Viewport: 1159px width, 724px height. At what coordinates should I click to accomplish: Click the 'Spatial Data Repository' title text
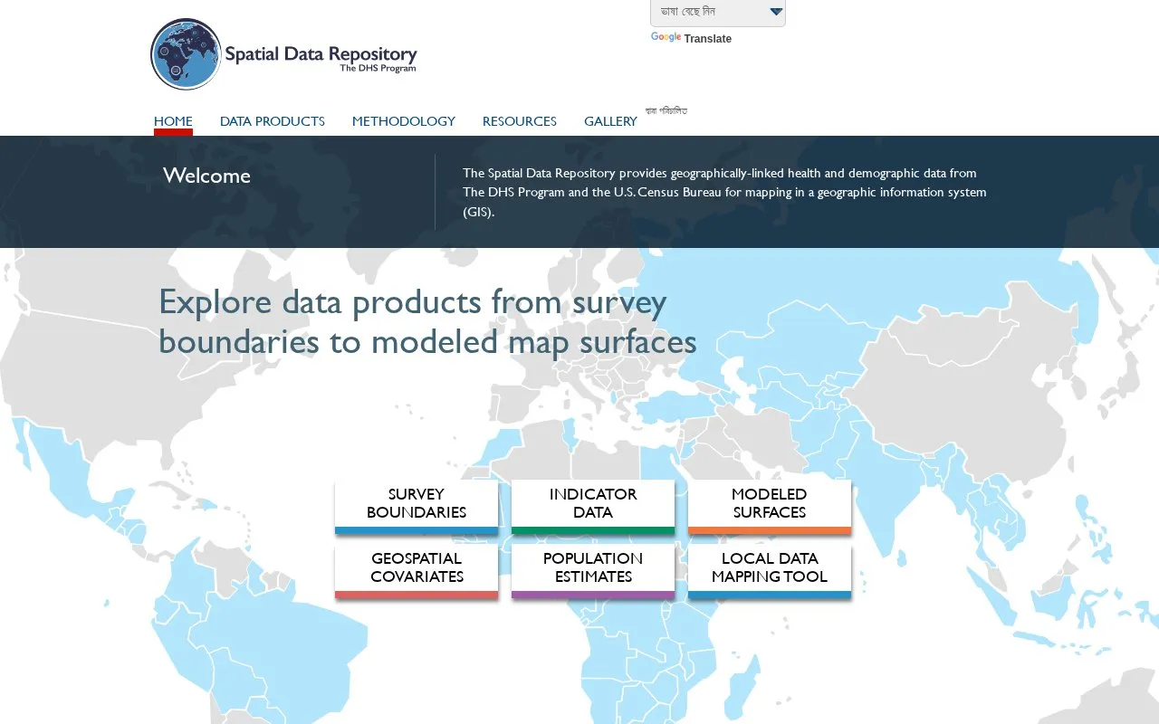tap(321, 53)
